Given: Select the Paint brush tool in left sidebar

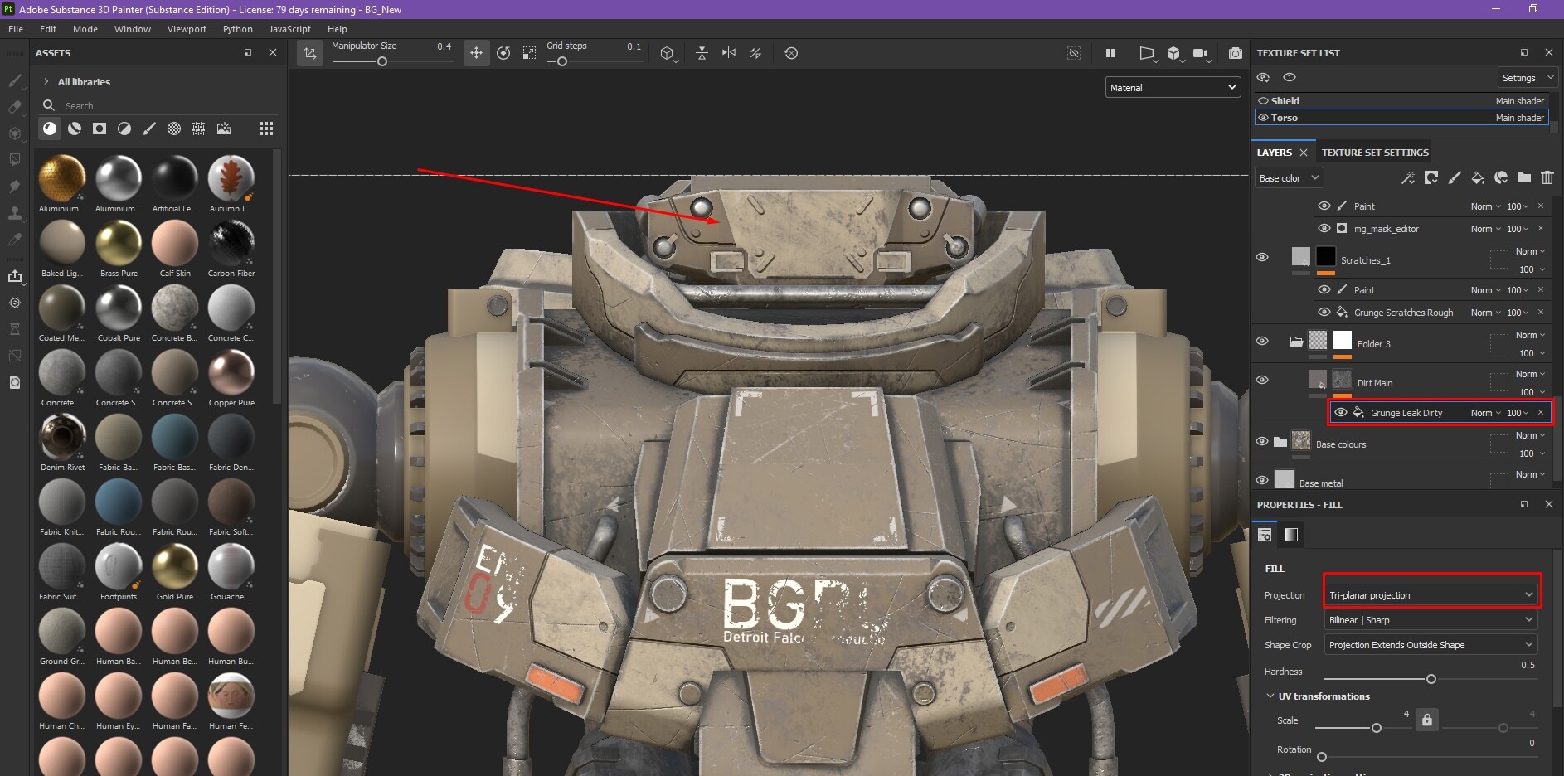Looking at the screenshot, I should pyautogui.click(x=15, y=80).
